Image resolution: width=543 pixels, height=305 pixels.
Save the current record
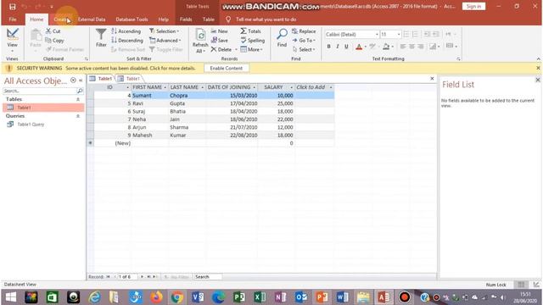tap(220, 41)
